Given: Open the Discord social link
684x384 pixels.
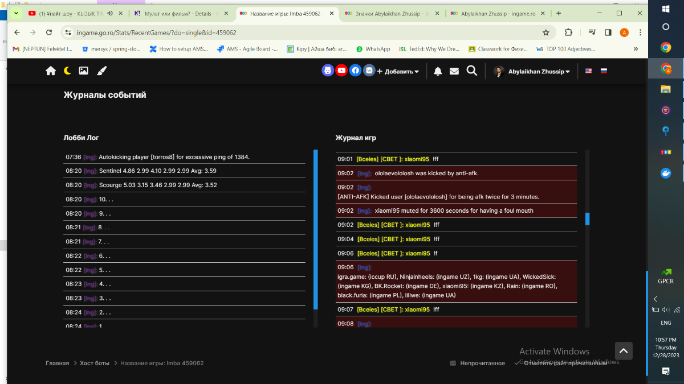Looking at the screenshot, I should tap(328, 71).
